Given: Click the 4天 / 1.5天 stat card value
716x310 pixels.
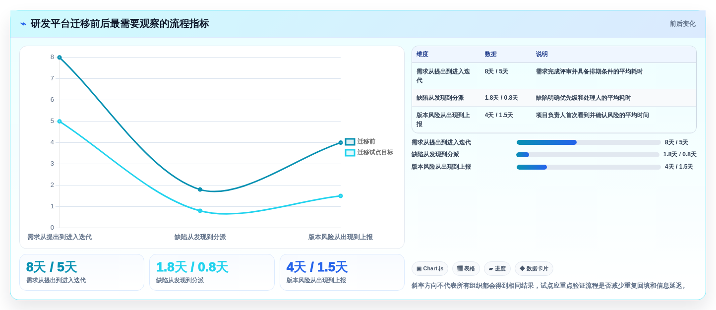Looking at the screenshot, I should coord(317,267).
